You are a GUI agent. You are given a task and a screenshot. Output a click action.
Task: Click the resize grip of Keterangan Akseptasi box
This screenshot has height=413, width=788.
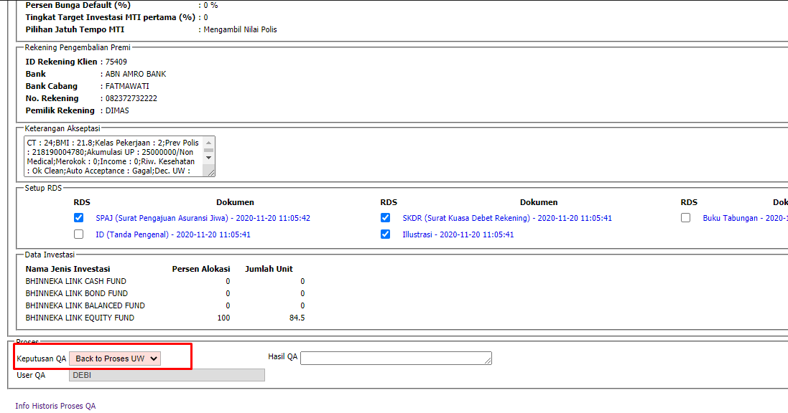(x=211, y=172)
